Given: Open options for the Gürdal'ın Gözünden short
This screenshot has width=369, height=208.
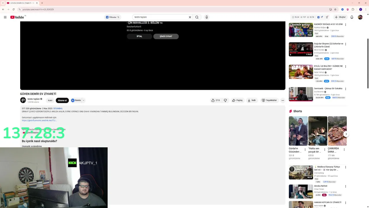Looking at the screenshot, I should click(x=305, y=150).
